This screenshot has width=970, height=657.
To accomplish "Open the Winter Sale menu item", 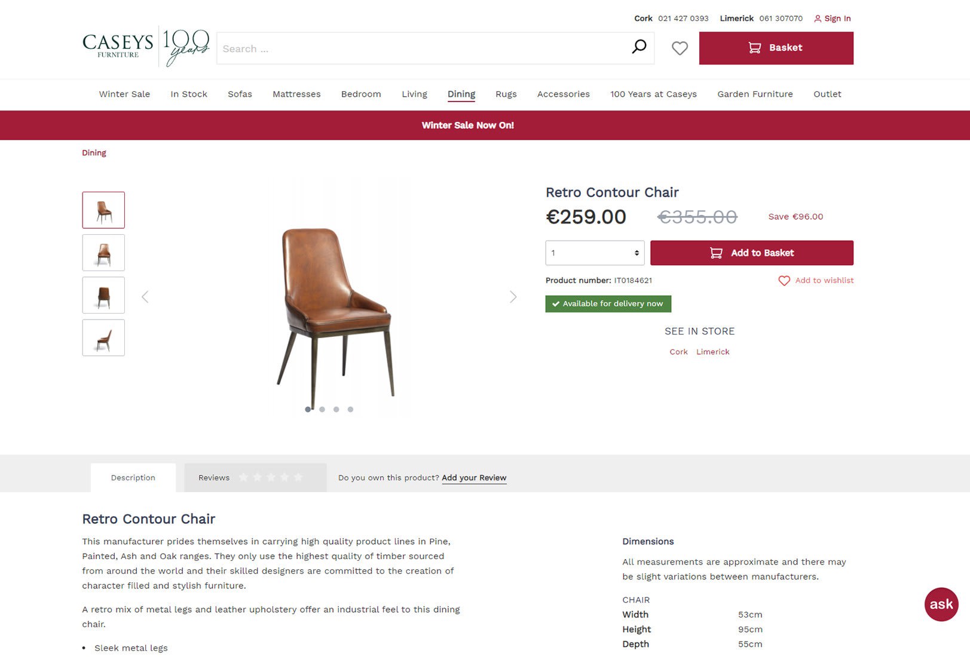I will [x=124, y=94].
